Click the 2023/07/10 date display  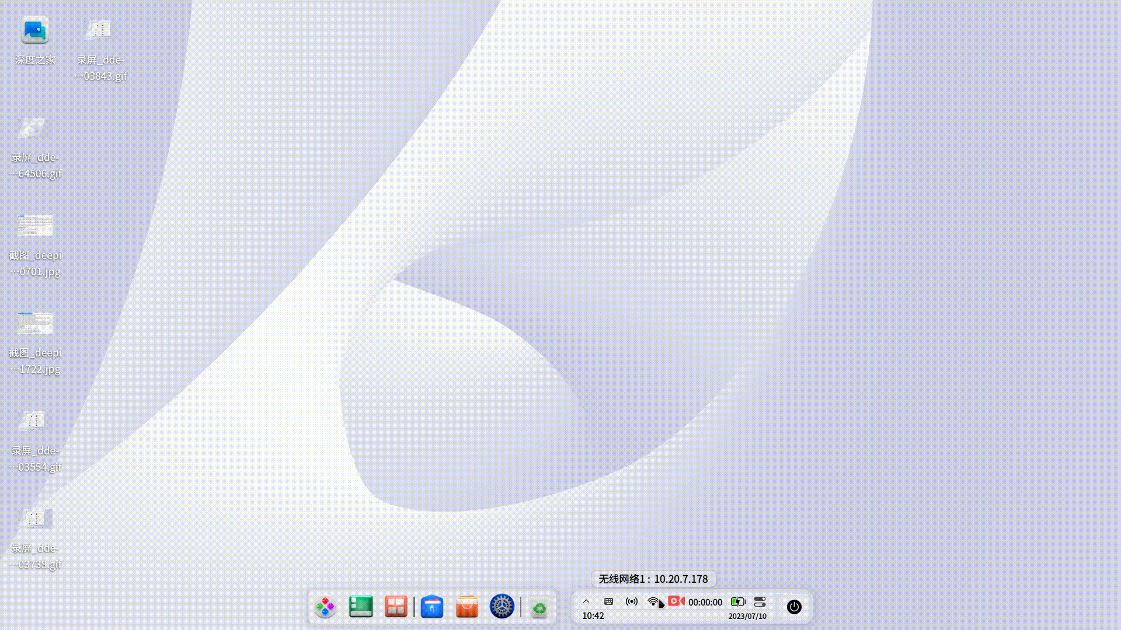pyautogui.click(x=747, y=615)
